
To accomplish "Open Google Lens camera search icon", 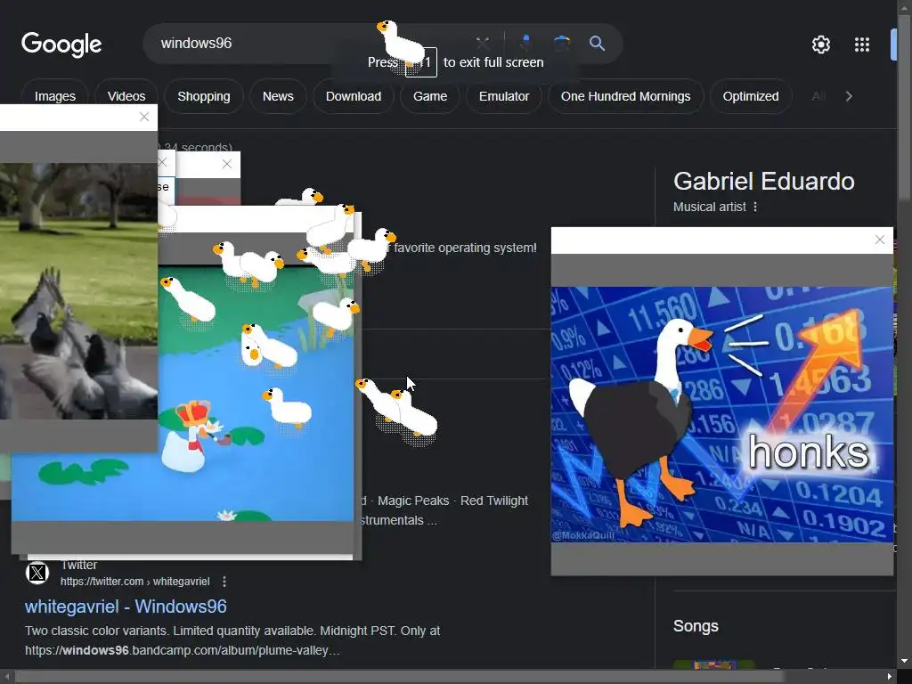I will [561, 43].
